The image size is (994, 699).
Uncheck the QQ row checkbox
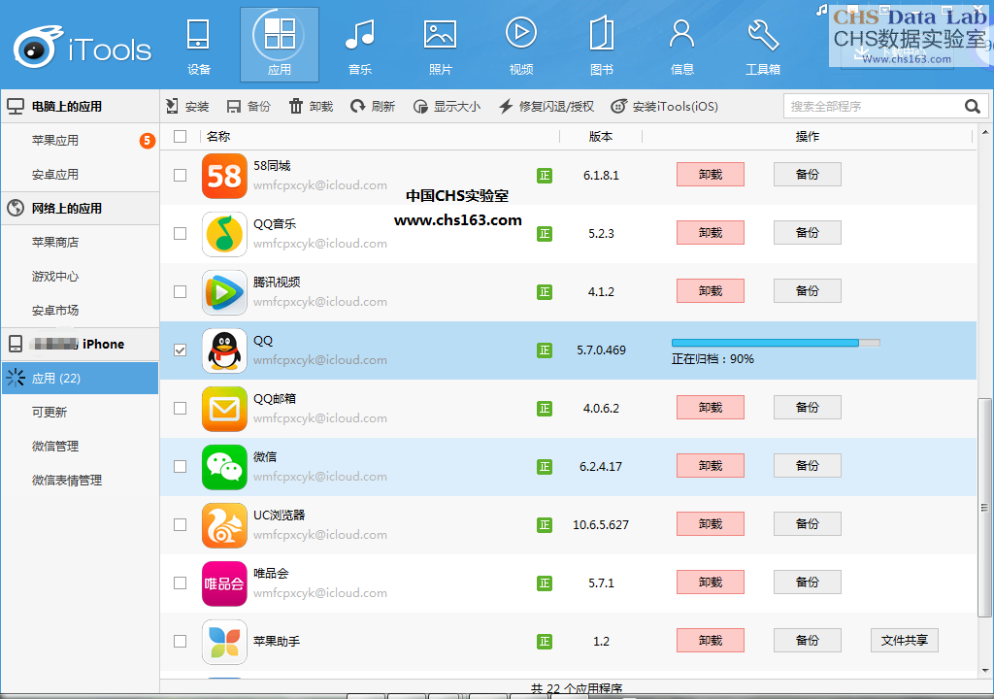(180, 350)
